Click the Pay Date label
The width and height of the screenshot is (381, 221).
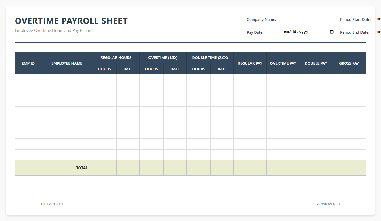tap(255, 32)
